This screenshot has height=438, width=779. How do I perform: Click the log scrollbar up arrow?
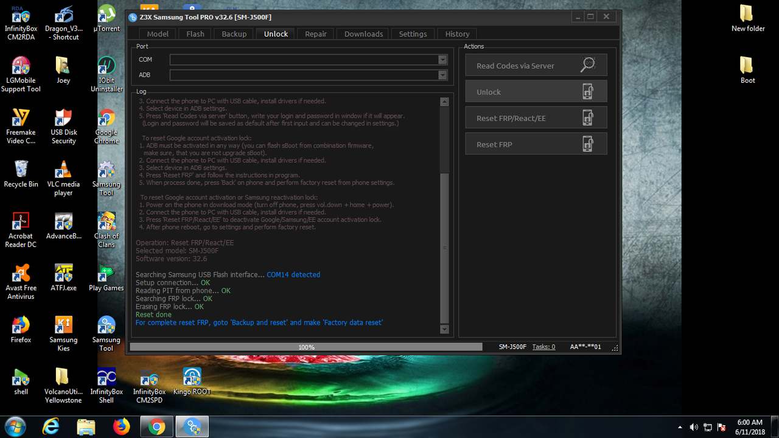coord(444,102)
